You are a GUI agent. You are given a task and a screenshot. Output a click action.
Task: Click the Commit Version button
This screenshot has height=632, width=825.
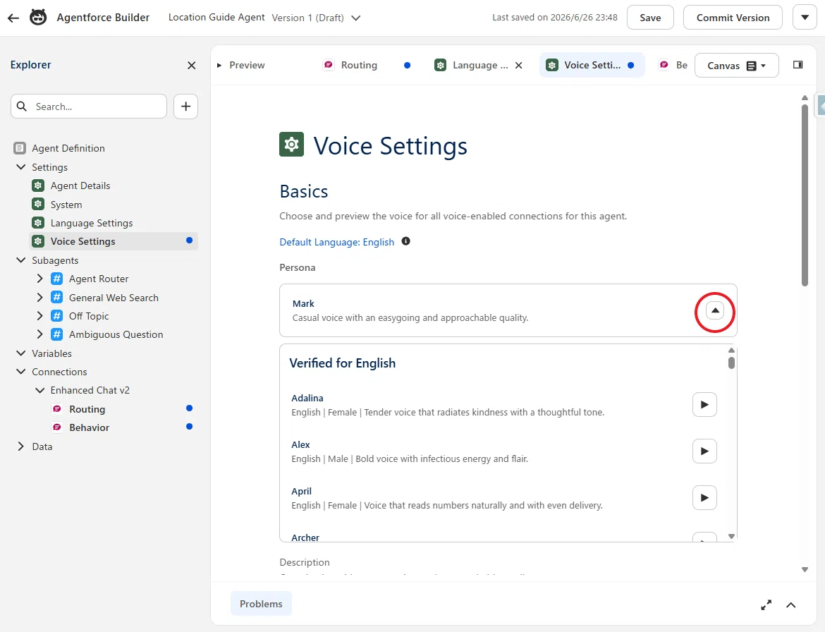coord(733,18)
